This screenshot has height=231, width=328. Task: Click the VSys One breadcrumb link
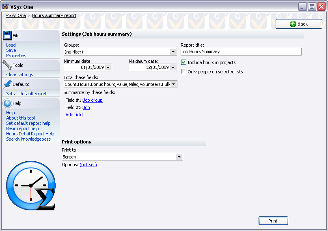pyautogui.click(x=16, y=15)
